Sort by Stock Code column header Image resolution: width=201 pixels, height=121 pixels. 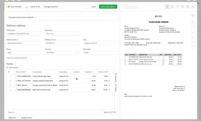21,72
